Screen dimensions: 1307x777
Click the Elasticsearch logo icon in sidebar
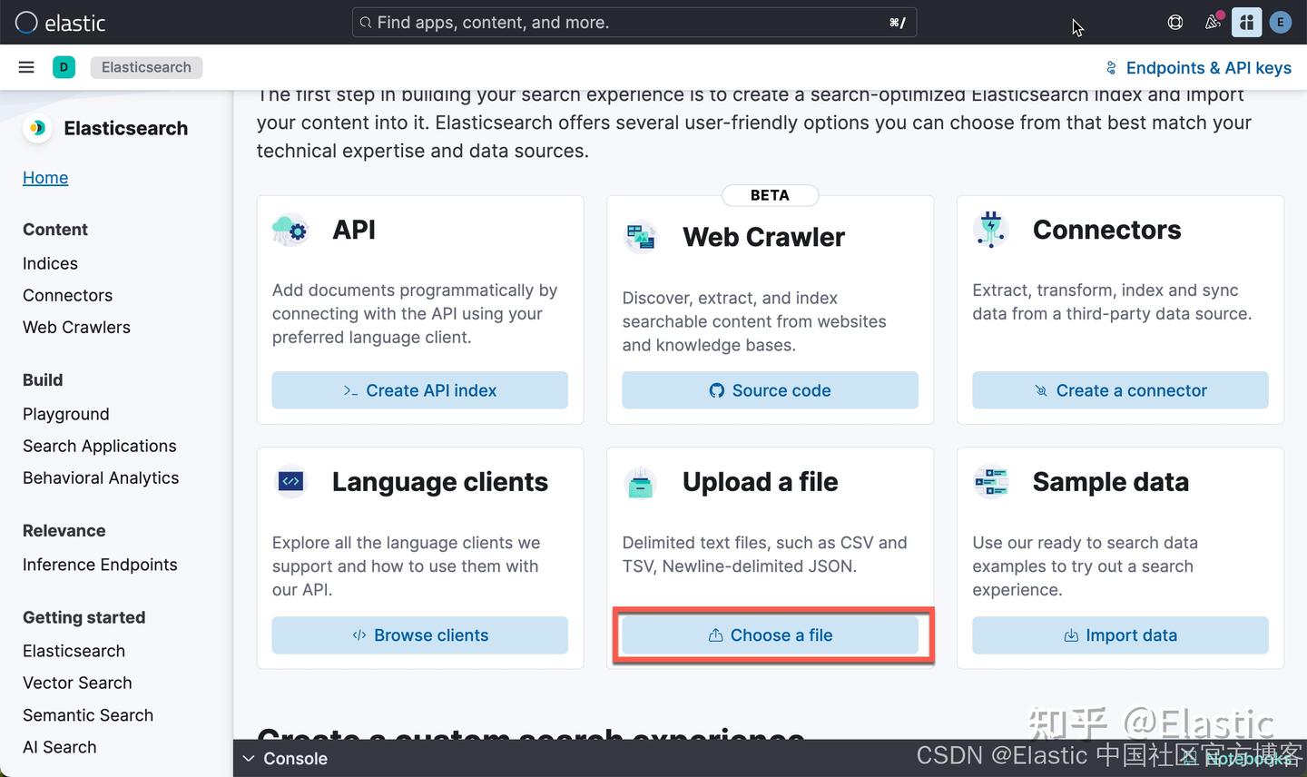click(x=36, y=128)
